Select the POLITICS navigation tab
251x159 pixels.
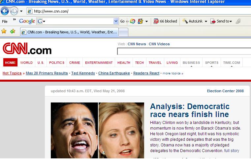click(x=57, y=62)
